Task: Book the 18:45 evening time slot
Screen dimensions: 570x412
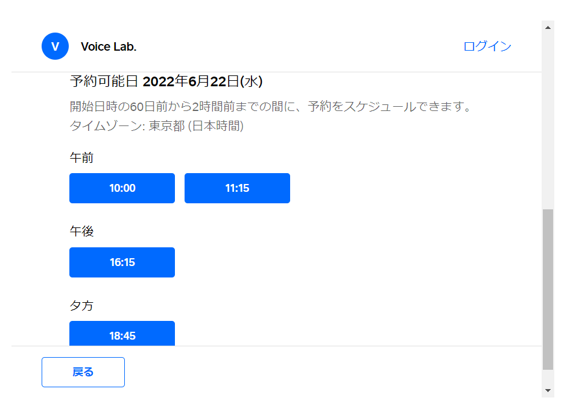Action: (122, 334)
